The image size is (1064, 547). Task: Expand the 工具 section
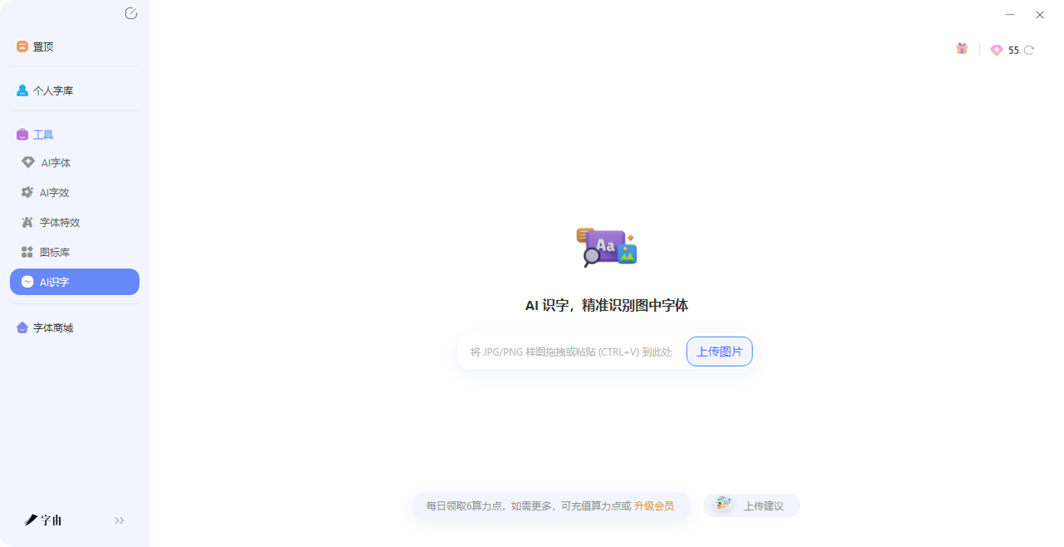pyautogui.click(x=43, y=135)
